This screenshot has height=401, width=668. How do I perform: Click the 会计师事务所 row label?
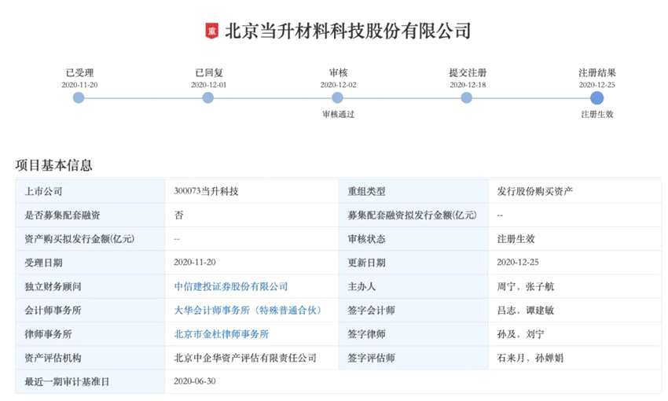(53, 311)
